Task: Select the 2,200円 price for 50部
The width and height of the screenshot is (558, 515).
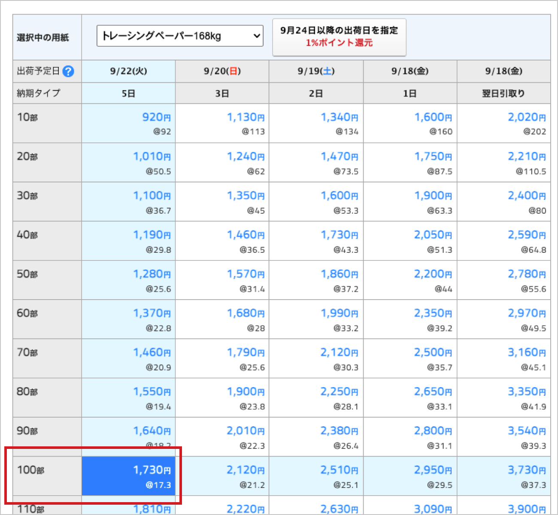Action: tap(410, 280)
